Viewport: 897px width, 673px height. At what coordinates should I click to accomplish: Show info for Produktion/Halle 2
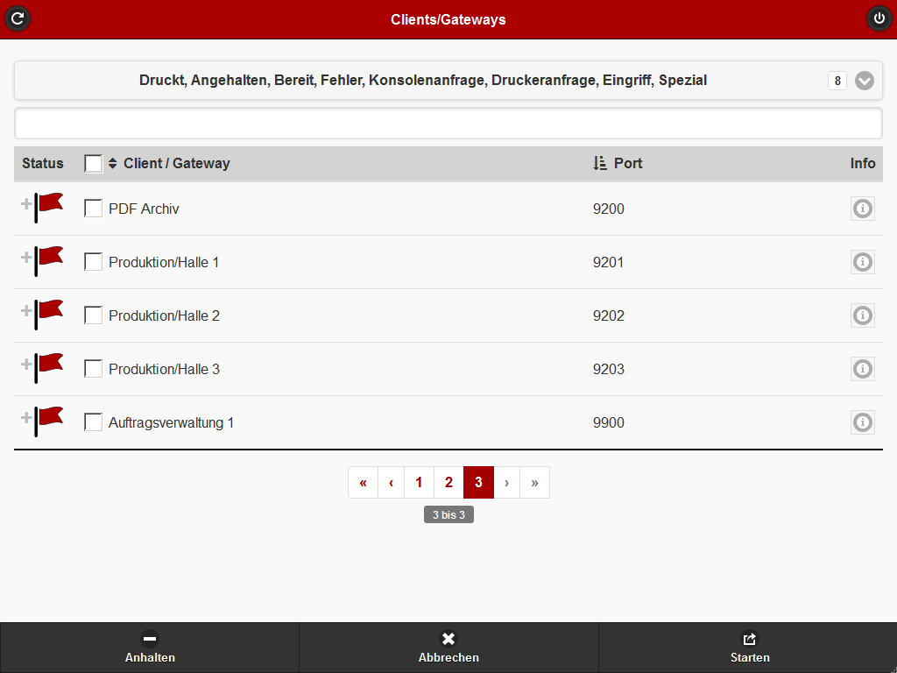click(863, 315)
